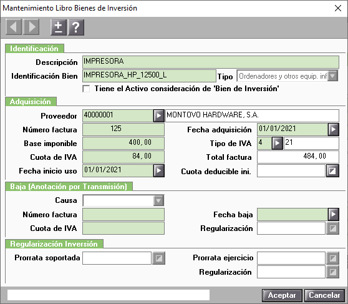Click Fecha inicio uso date field

click(x=118, y=170)
